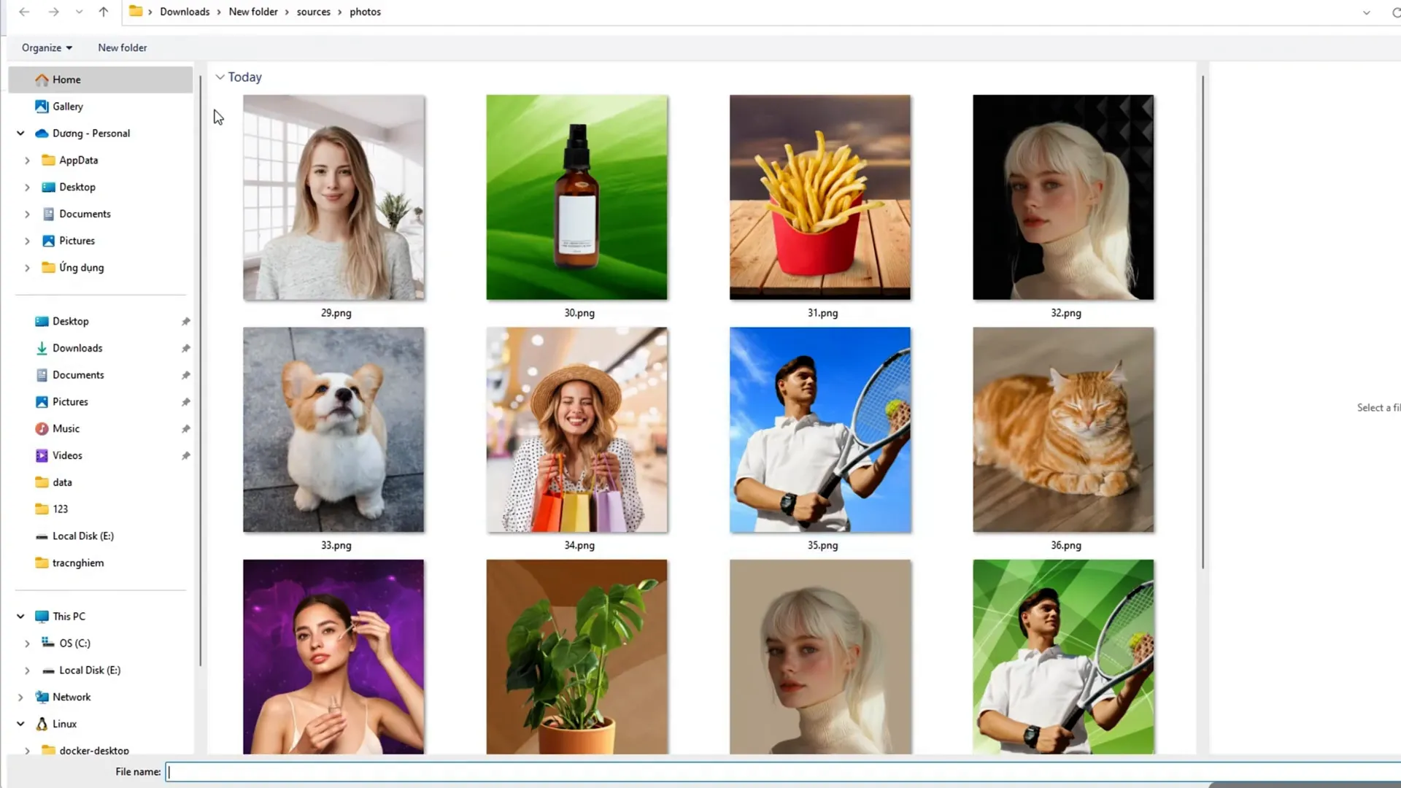Open the Gallery folder
This screenshot has width=1401, height=788.
69,106
